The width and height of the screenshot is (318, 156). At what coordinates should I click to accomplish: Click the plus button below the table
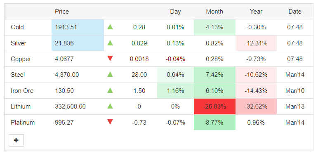tap(16, 140)
